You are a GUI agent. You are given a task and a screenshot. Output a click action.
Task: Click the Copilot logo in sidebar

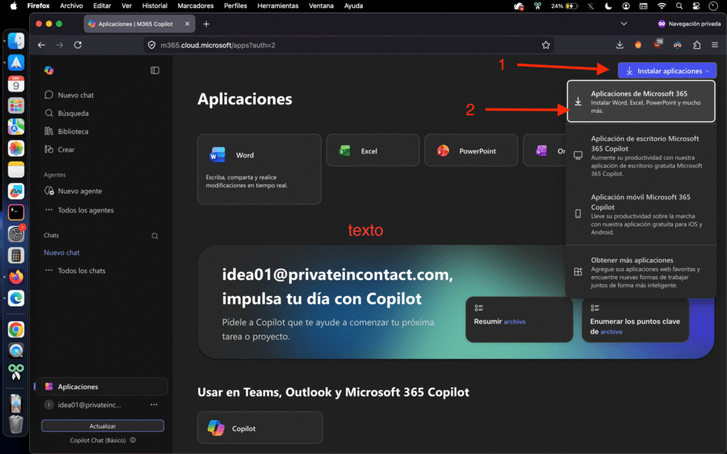49,70
